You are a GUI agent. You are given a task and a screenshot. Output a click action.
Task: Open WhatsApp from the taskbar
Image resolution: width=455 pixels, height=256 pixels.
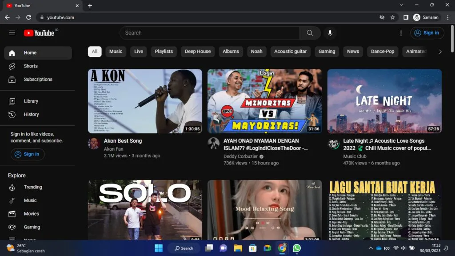point(296,248)
